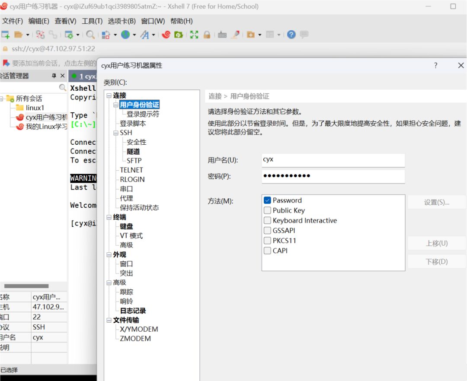Image resolution: width=467 pixels, height=381 pixels.
Task: Check the PKCS11 method checkbox
Action: point(267,241)
